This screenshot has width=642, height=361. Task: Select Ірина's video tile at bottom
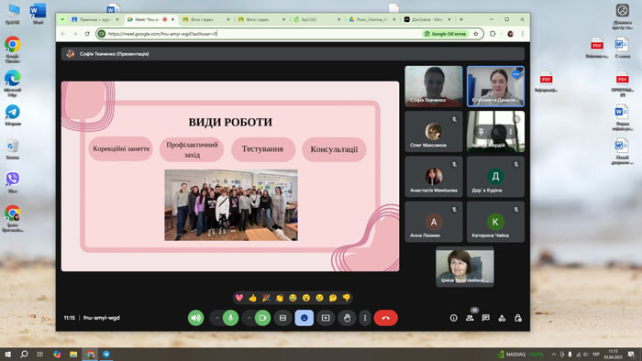tap(465, 267)
